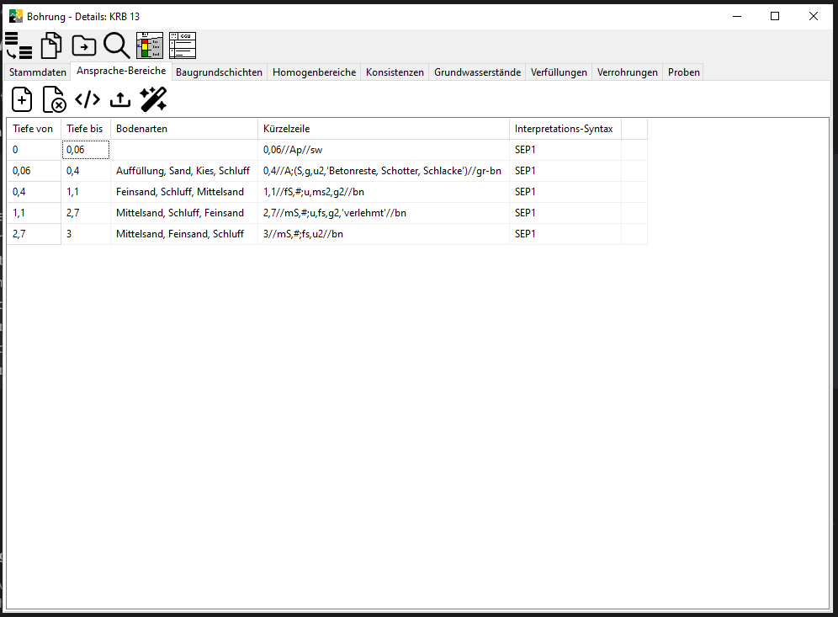Click the magic wand auto-generate icon
The image size is (838, 617).
[x=153, y=99]
